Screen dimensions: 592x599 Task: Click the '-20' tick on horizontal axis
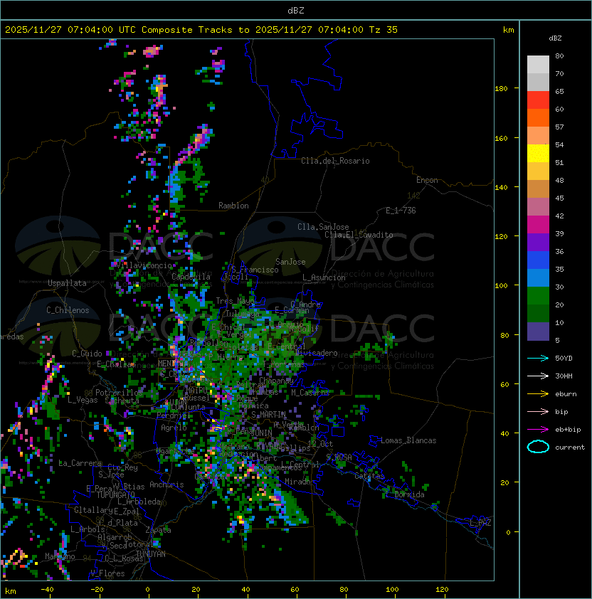point(97,590)
